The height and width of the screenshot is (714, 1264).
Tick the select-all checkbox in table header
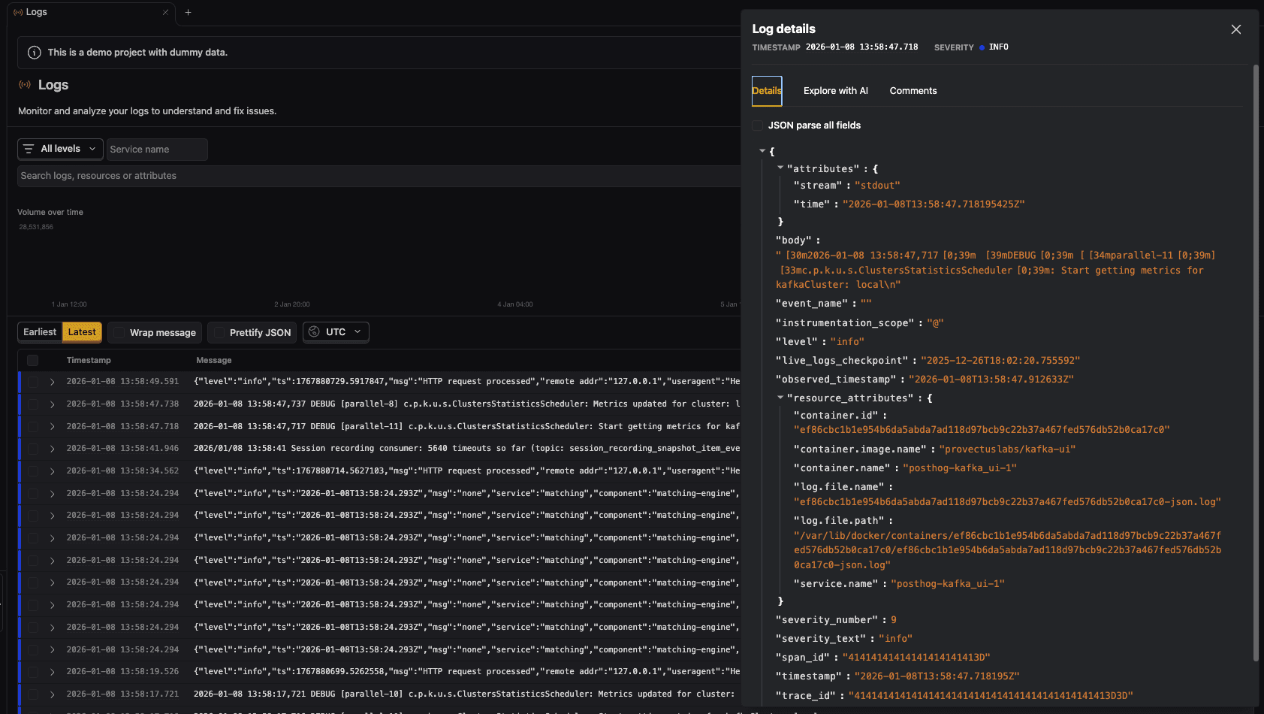click(x=32, y=361)
